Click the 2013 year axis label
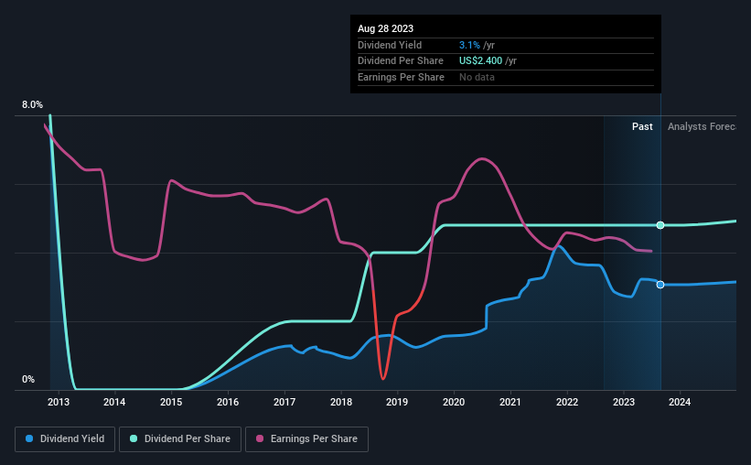This screenshot has width=751, height=465. 58,402
